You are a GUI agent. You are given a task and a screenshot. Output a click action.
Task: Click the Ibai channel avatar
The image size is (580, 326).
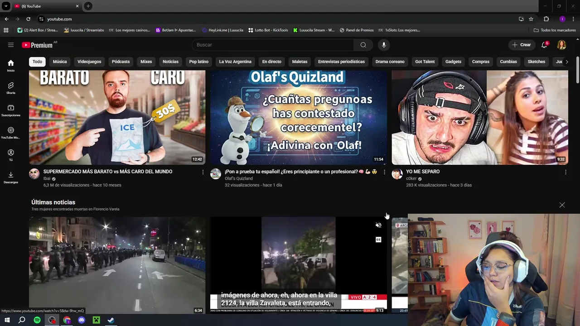(x=34, y=174)
